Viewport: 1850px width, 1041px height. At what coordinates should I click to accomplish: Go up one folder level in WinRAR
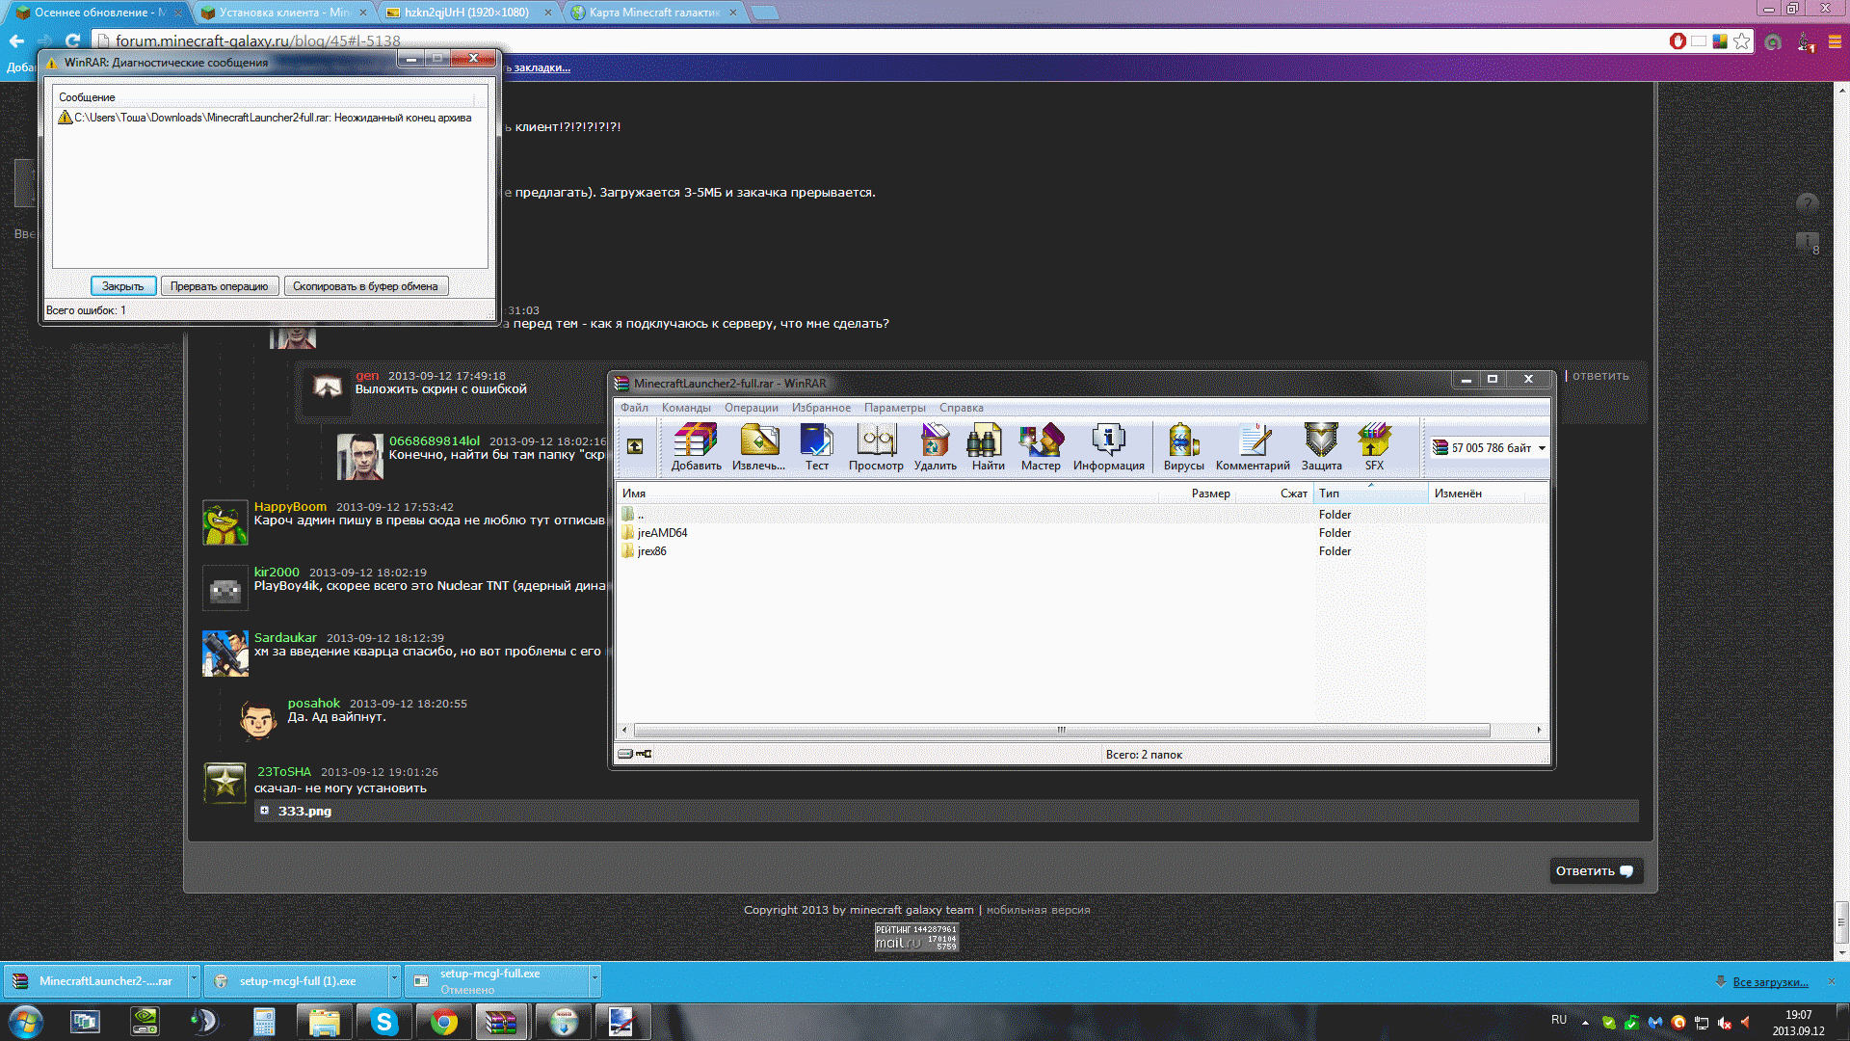(635, 446)
